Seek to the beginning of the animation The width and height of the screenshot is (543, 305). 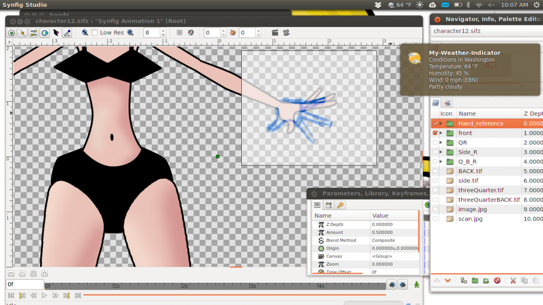(11, 295)
